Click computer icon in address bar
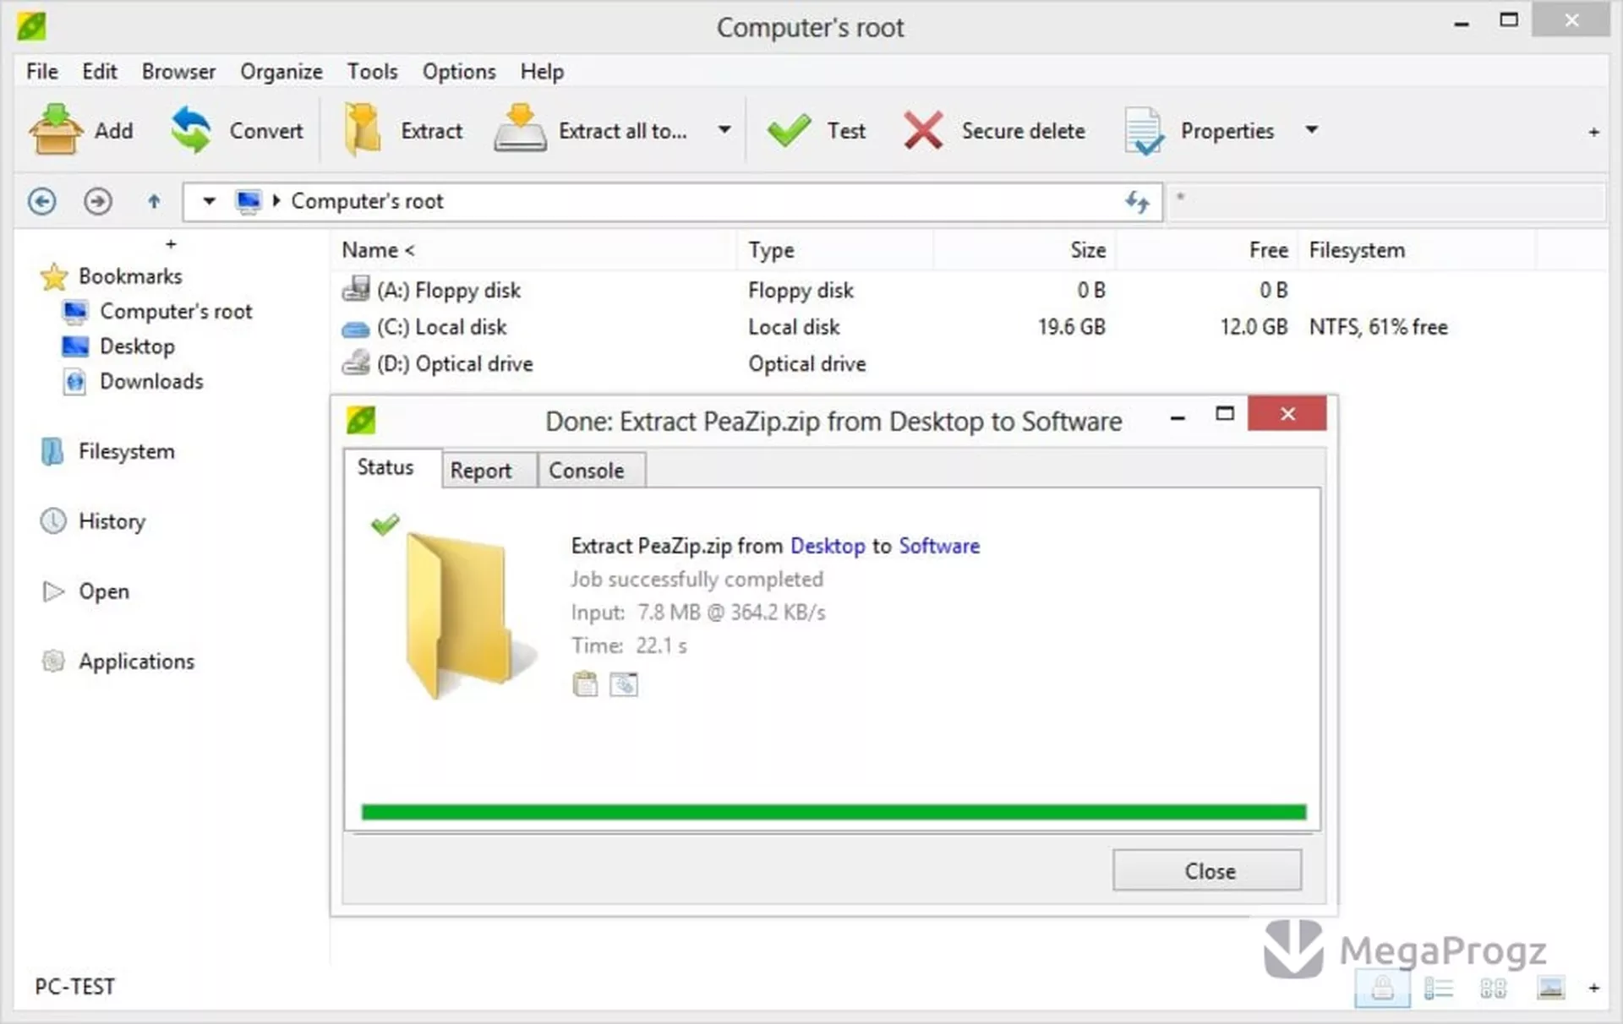 click(x=249, y=202)
